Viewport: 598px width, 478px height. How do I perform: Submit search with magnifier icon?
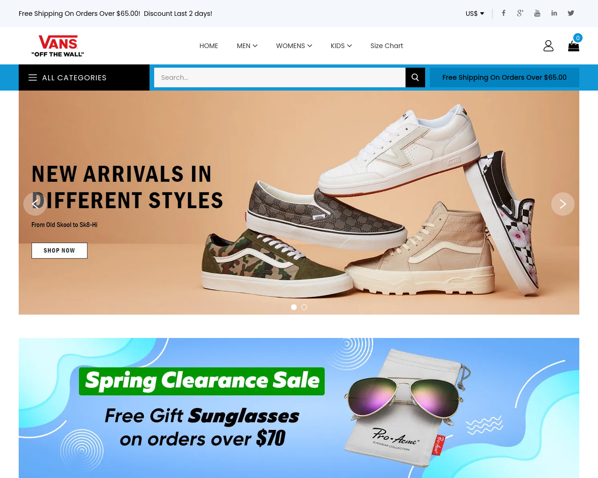415,77
